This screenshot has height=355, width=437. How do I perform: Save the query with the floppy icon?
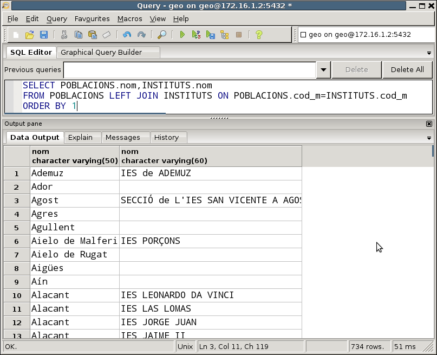click(x=44, y=35)
